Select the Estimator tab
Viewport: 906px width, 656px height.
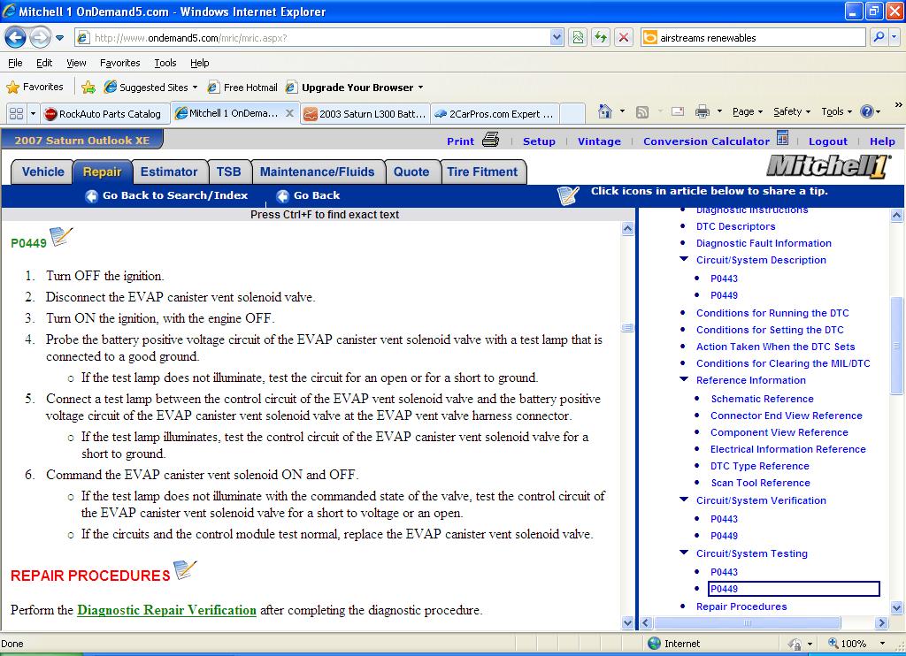click(169, 172)
